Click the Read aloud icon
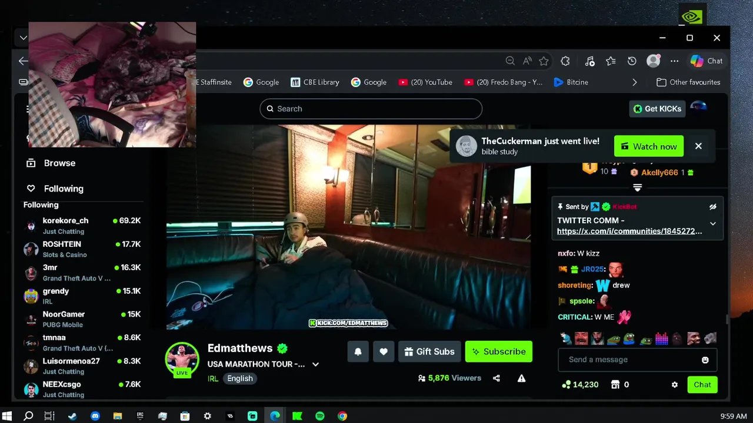 pyautogui.click(x=527, y=61)
